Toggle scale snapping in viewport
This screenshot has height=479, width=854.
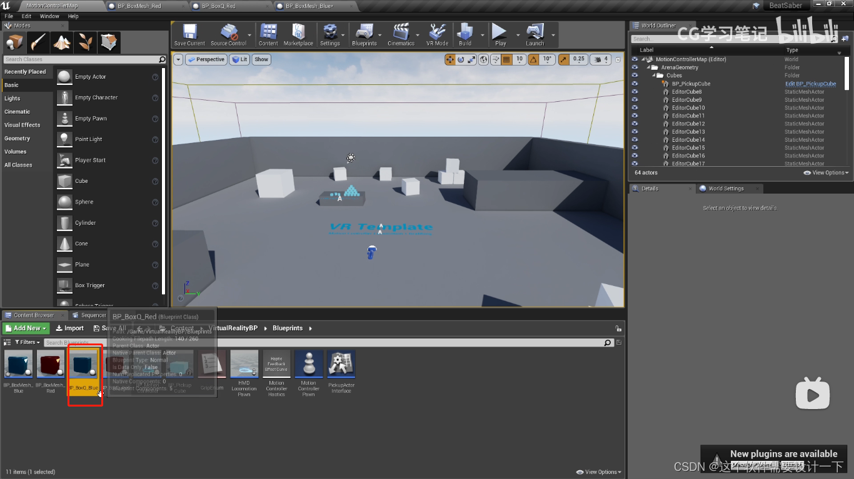click(x=563, y=59)
